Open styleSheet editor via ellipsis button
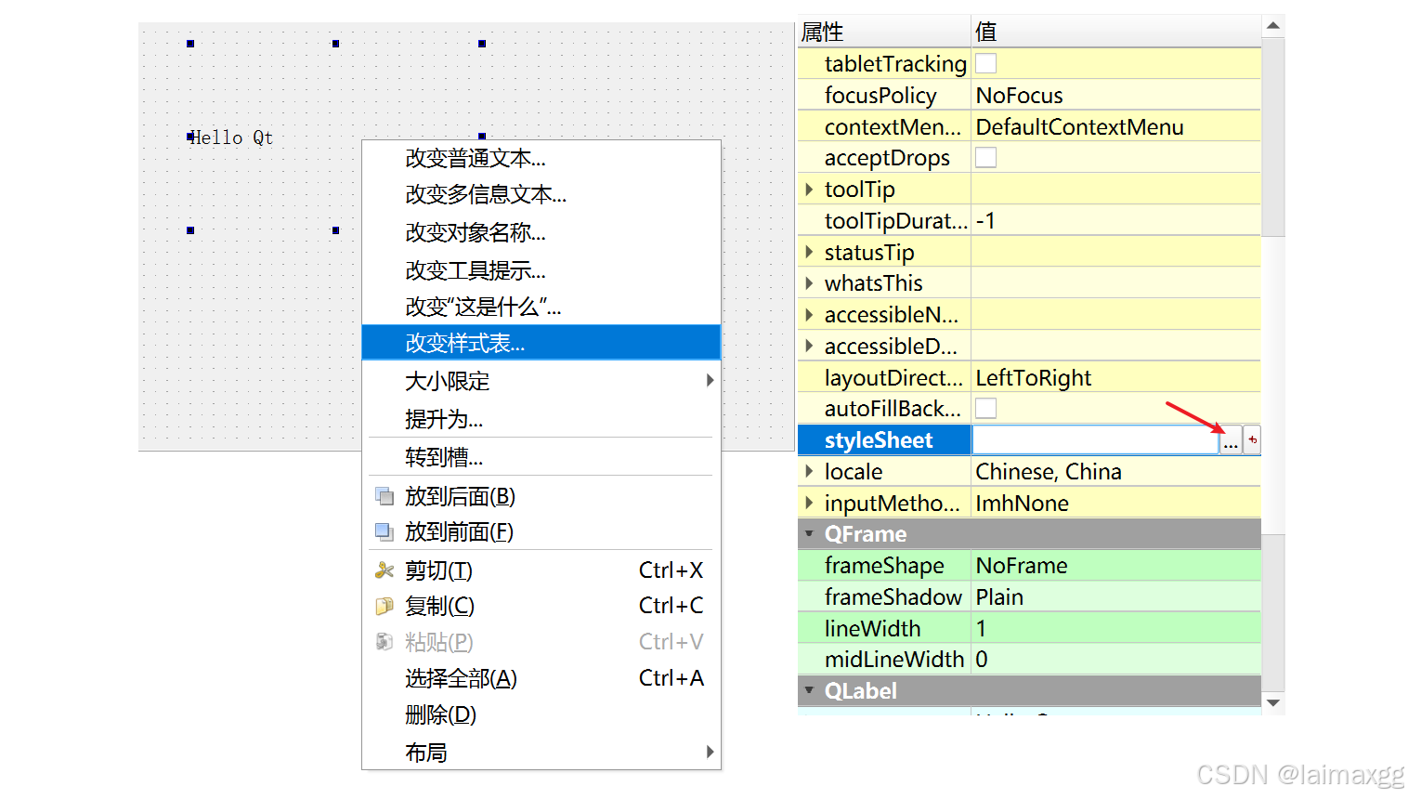The image size is (1408, 799). tap(1231, 442)
